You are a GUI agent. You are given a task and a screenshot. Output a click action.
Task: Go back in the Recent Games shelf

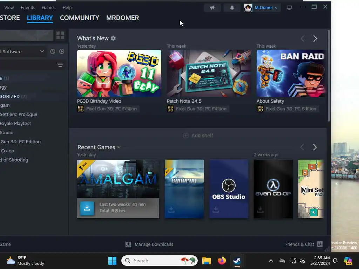pyautogui.click(x=302, y=147)
